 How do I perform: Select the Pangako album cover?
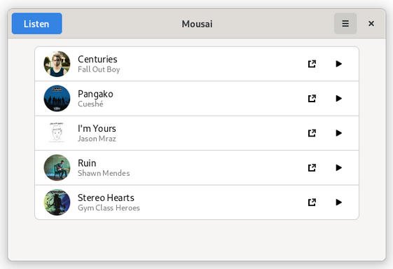[x=57, y=99]
